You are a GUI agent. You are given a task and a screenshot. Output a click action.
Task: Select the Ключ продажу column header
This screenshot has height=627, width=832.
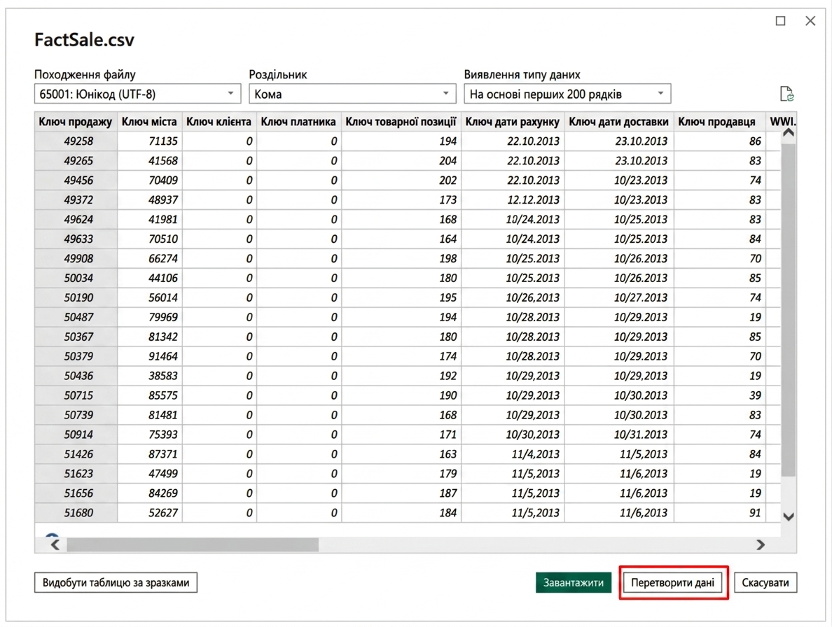coord(76,121)
